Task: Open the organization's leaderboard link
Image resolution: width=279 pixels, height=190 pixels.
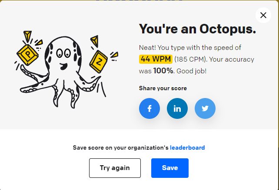Action: 187,147
